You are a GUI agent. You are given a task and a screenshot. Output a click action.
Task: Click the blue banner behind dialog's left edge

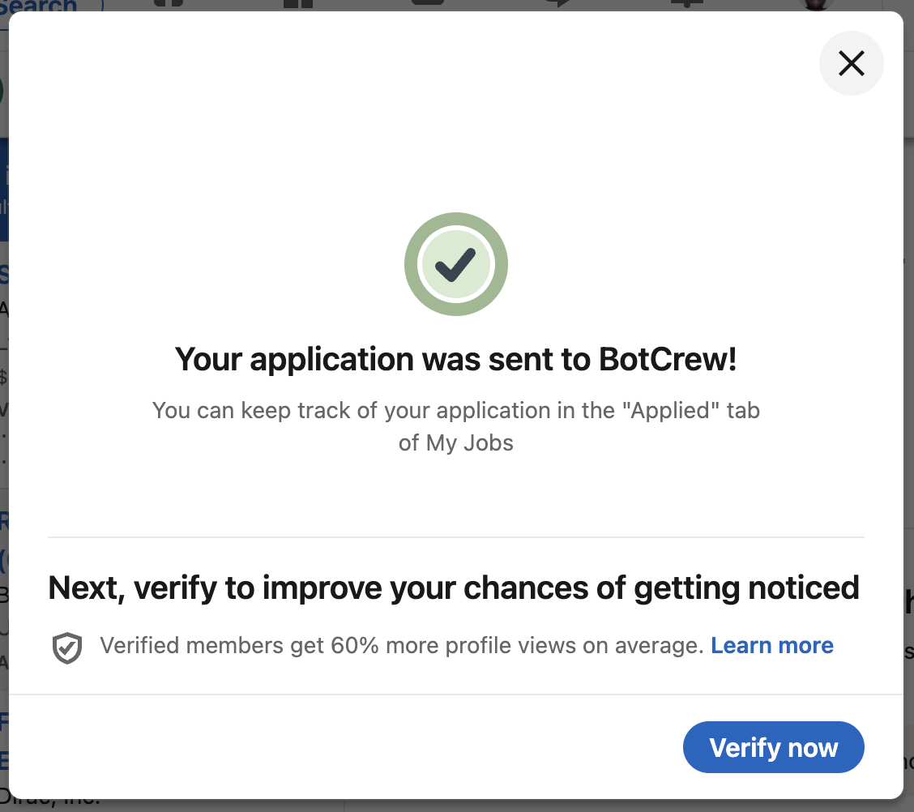click(x=4, y=190)
